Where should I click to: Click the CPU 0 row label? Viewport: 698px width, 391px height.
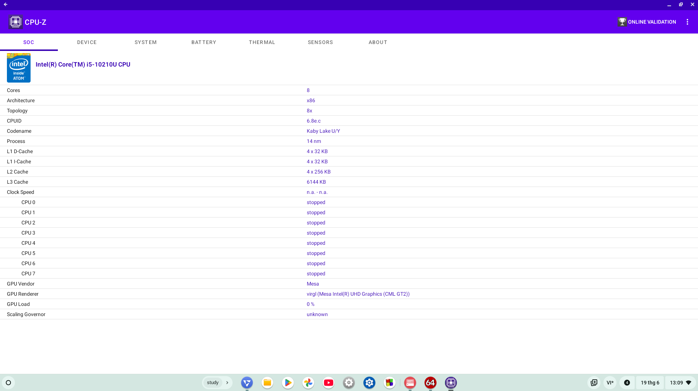tap(28, 202)
